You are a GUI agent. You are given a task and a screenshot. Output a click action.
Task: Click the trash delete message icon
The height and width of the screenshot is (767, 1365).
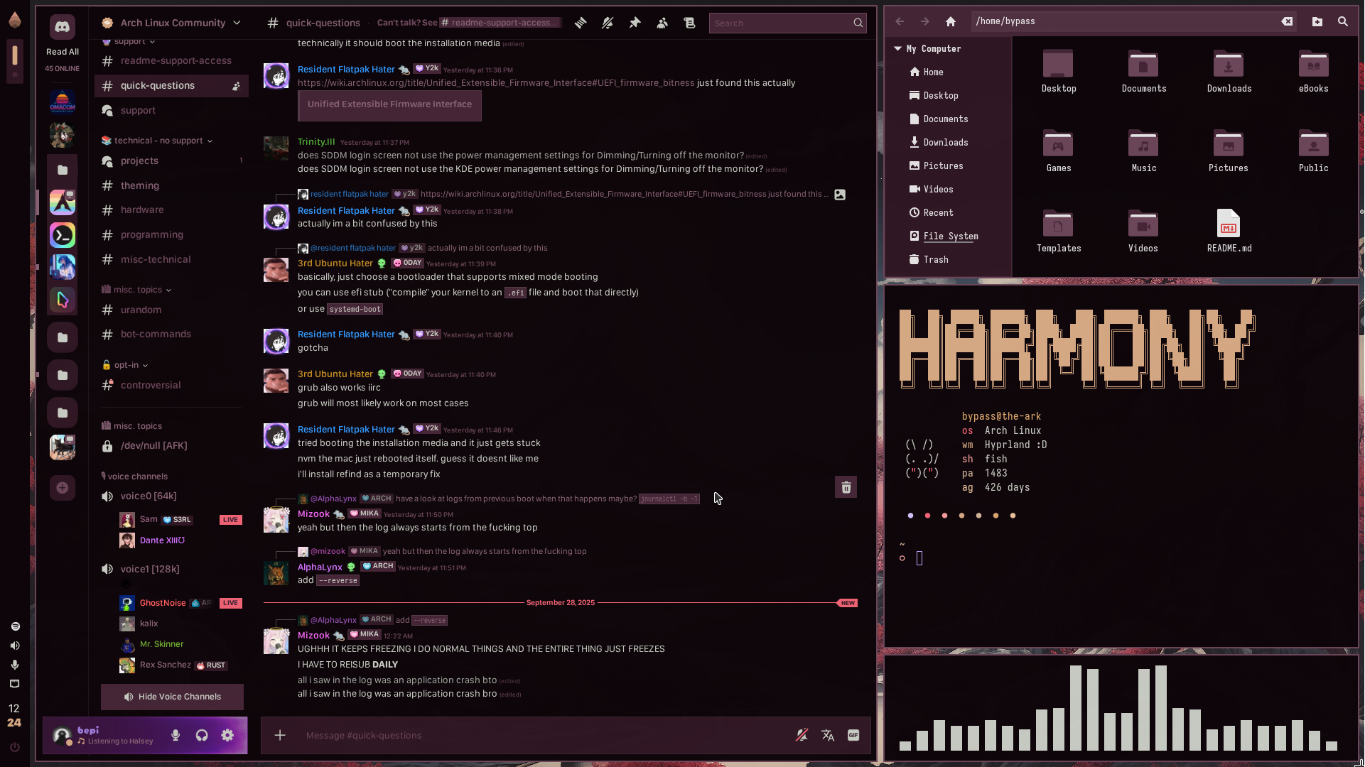(x=846, y=487)
